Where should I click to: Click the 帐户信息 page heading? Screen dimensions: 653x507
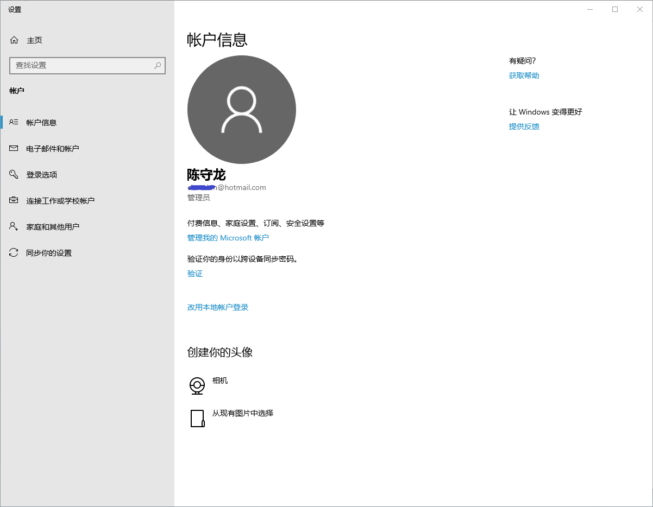click(217, 40)
